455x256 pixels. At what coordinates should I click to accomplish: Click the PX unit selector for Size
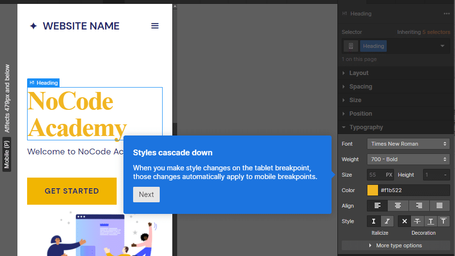[389, 175]
